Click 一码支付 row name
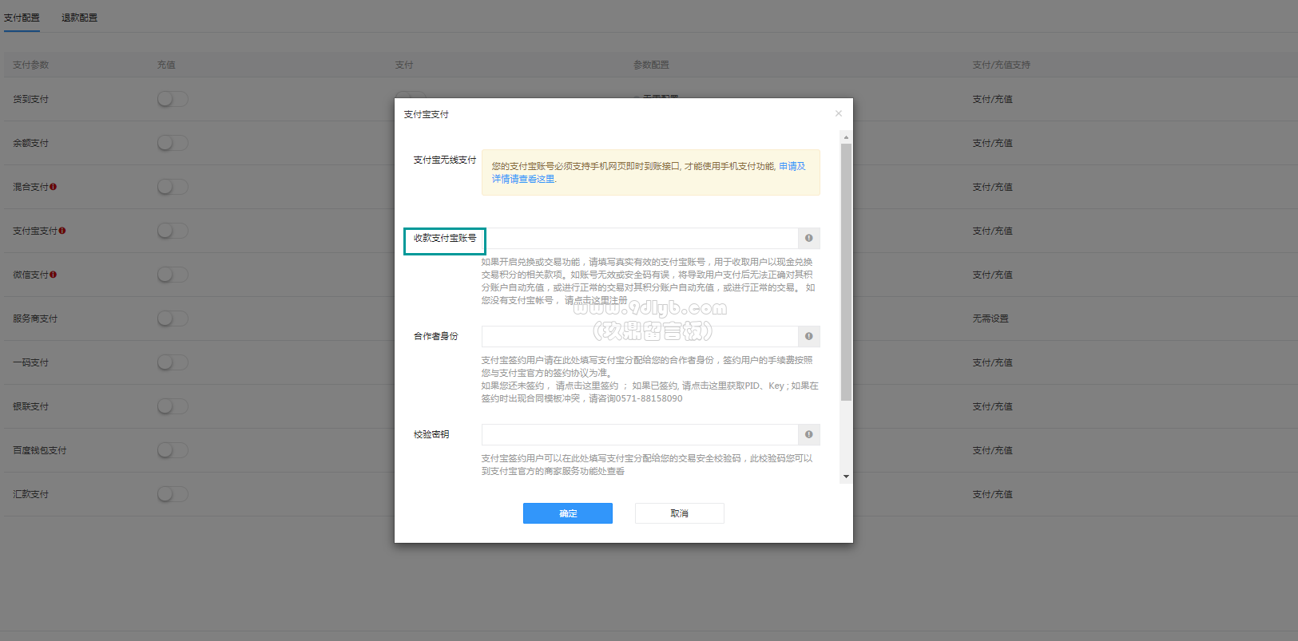The width and height of the screenshot is (1298, 641). pyautogui.click(x=31, y=362)
